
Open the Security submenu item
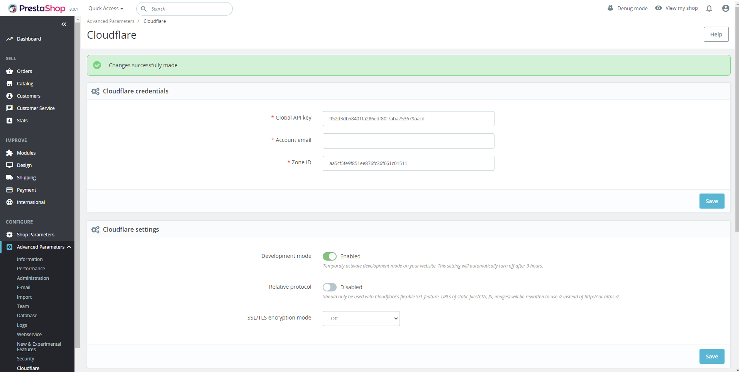pos(25,359)
